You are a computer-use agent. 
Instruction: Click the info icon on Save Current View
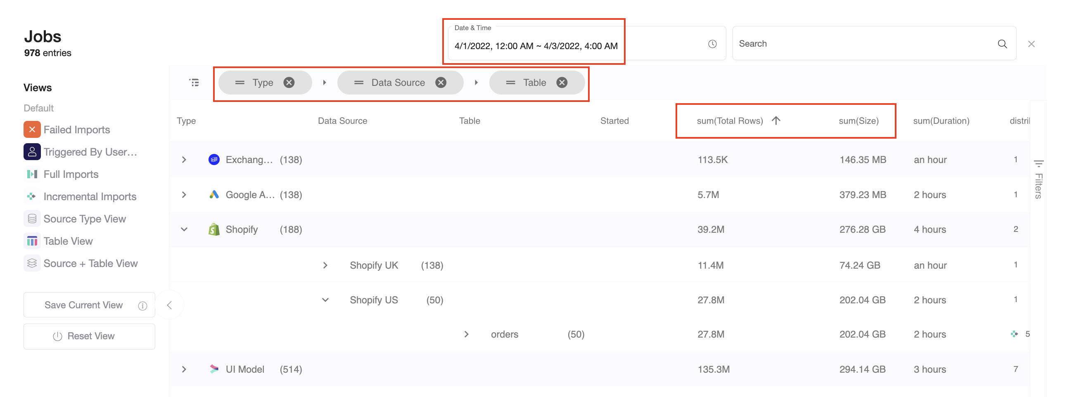coord(142,305)
